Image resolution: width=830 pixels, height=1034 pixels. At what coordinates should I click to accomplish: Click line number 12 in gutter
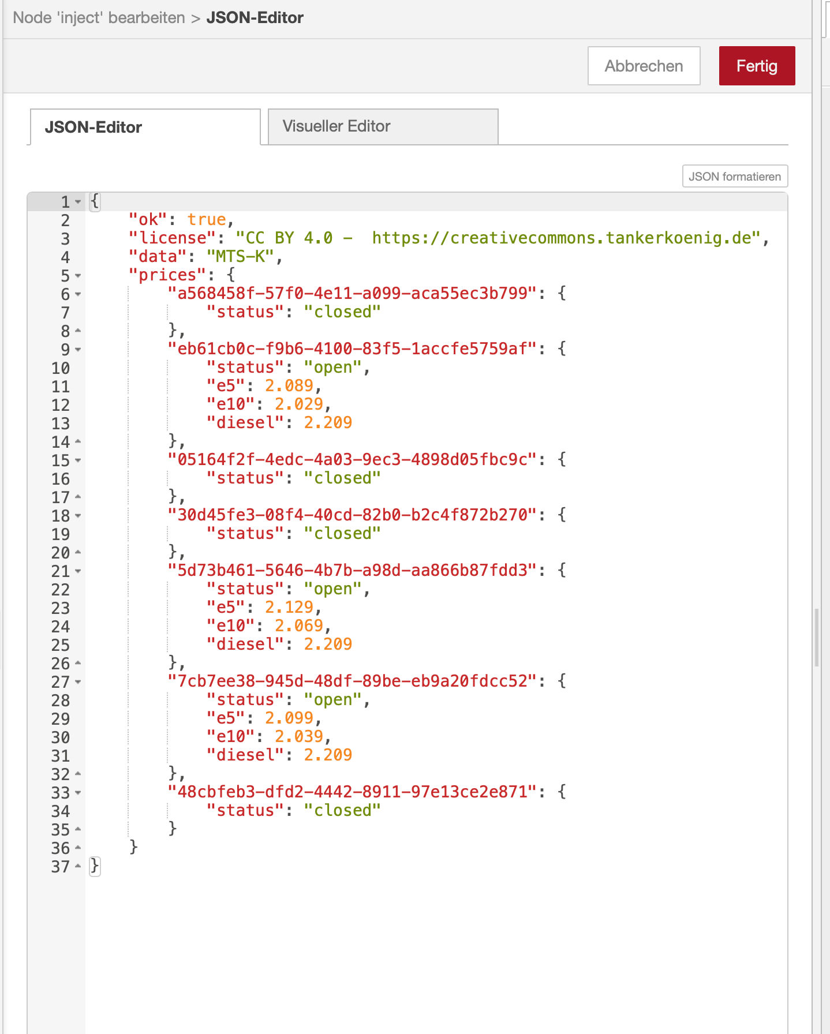pyautogui.click(x=61, y=405)
